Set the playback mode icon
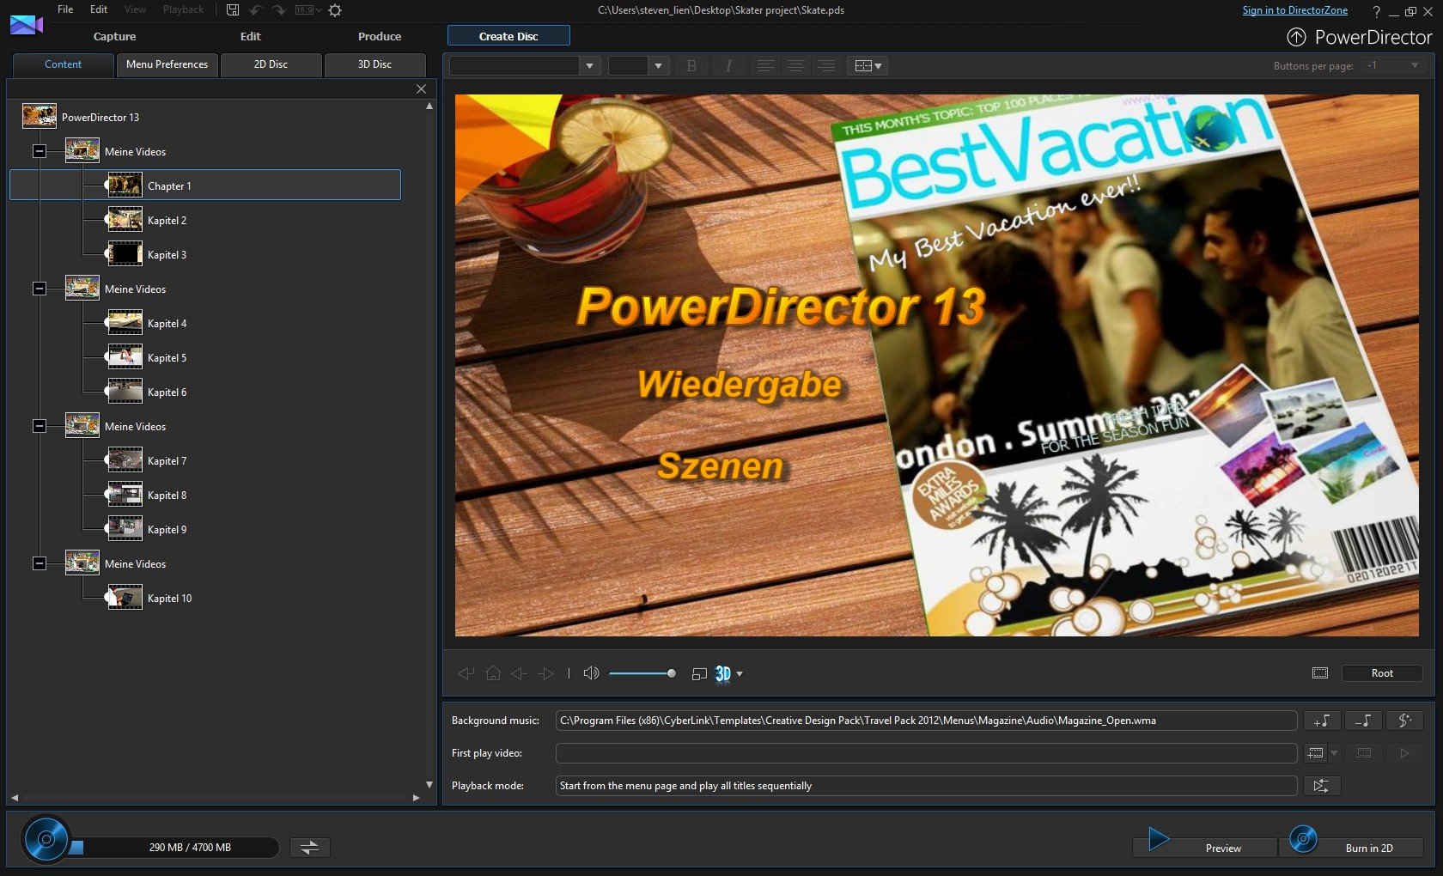Image resolution: width=1443 pixels, height=876 pixels. click(x=1322, y=786)
